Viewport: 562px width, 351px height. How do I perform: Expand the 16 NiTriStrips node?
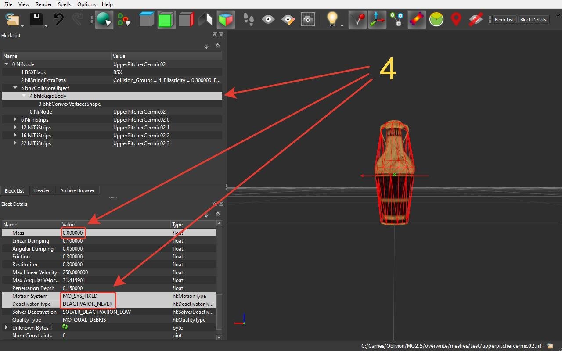point(16,135)
